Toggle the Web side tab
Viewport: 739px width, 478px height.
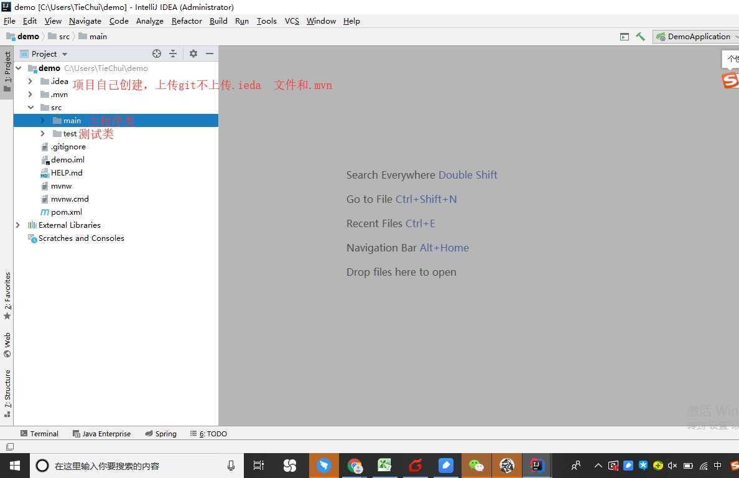pos(7,345)
